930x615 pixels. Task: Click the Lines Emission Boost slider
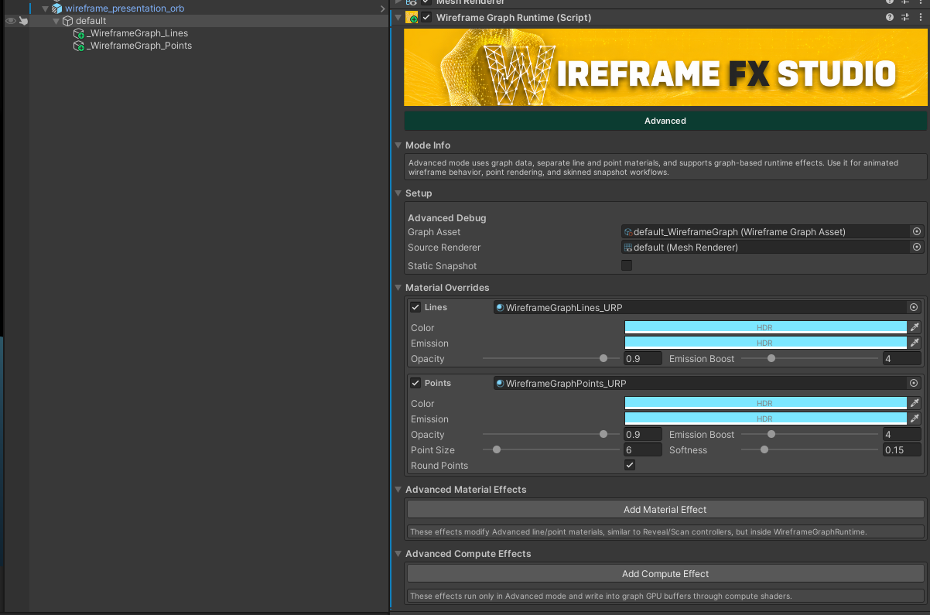pos(810,358)
